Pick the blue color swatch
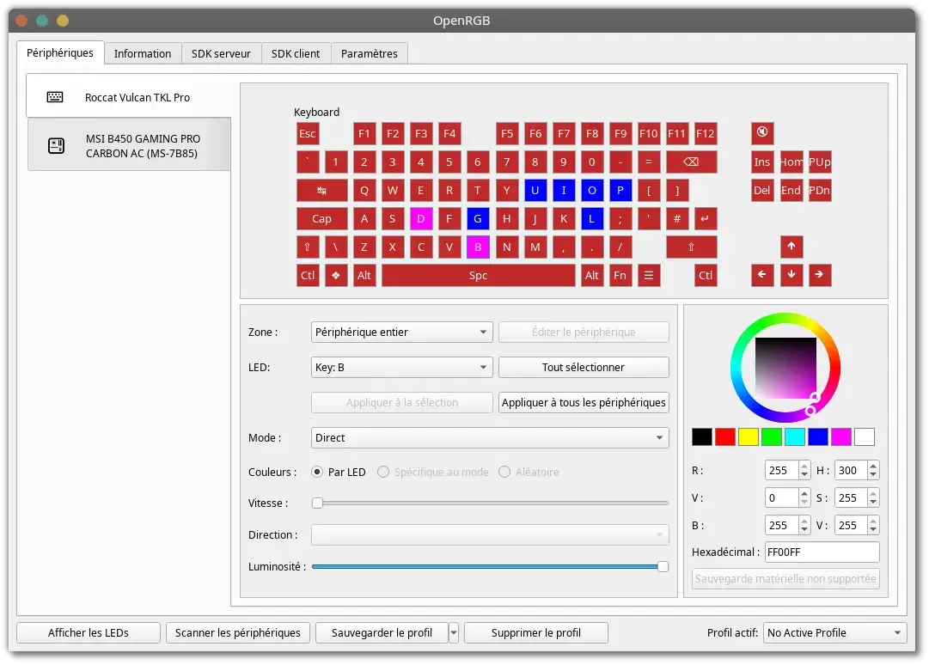 pos(817,437)
